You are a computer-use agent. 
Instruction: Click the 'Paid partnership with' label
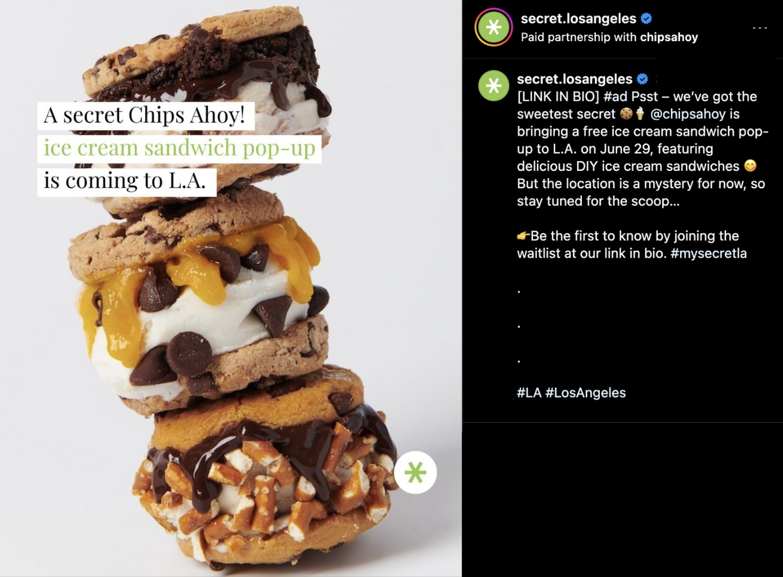click(579, 37)
